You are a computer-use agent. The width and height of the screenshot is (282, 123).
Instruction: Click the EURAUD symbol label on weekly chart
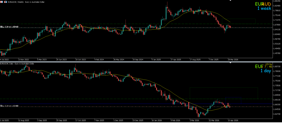[262, 4]
